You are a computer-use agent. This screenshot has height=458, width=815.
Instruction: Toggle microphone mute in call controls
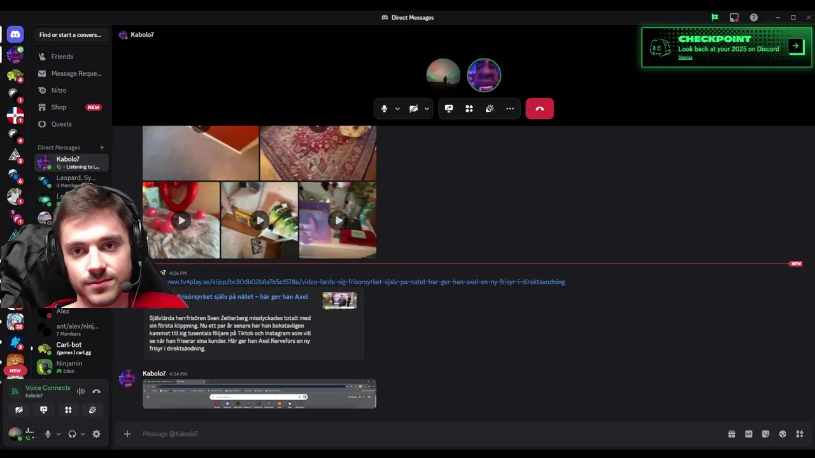click(384, 109)
